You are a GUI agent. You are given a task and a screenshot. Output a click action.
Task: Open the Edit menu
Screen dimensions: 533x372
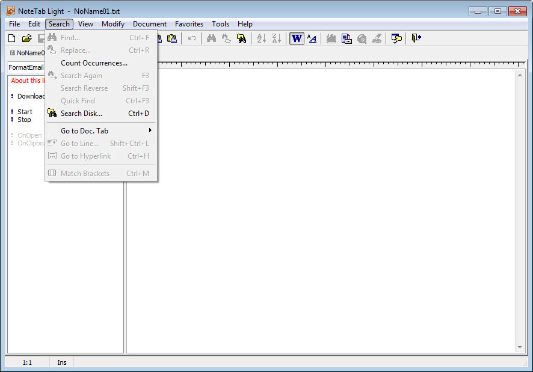click(x=34, y=24)
